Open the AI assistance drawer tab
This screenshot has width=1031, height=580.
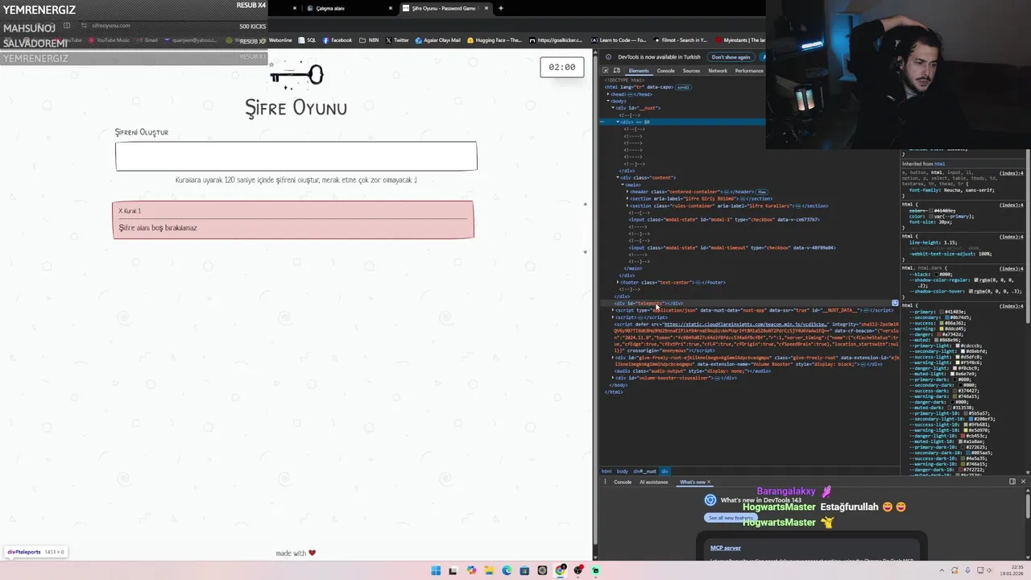pos(653,482)
